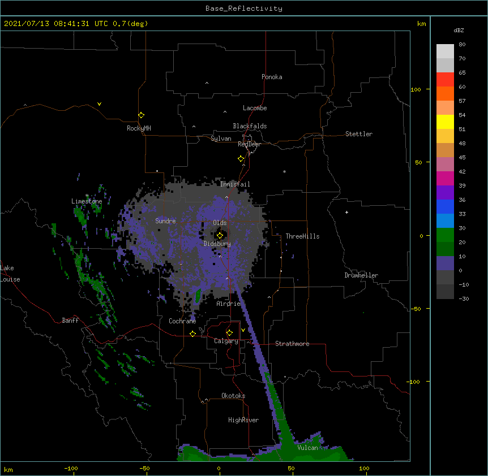The width and height of the screenshot is (488, 476).
Task: Click the Didsbury town label
Action: pyautogui.click(x=217, y=244)
